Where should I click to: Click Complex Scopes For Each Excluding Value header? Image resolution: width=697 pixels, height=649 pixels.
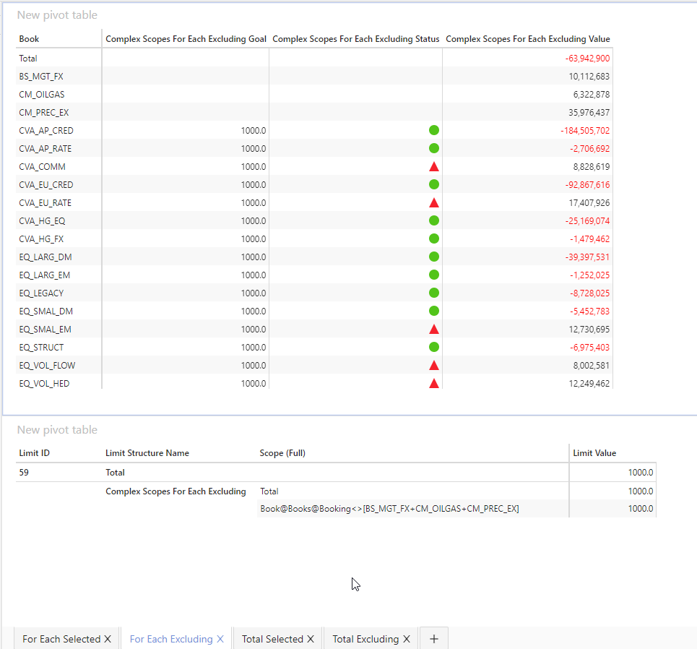coord(527,39)
